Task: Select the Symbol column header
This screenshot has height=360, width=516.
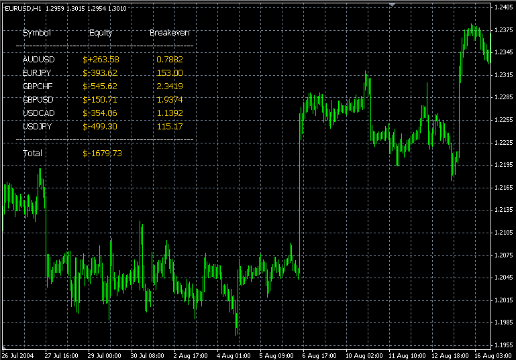Action: click(36, 33)
